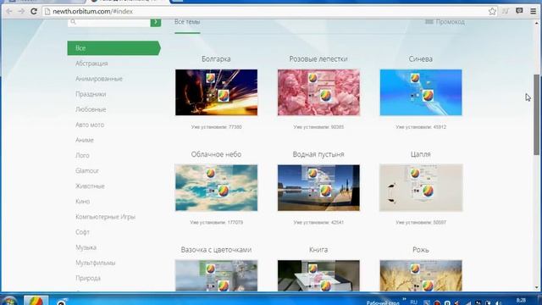This screenshot has height=305, width=542.
Task: Select the Мультфильмы category
Action: click(96, 263)
